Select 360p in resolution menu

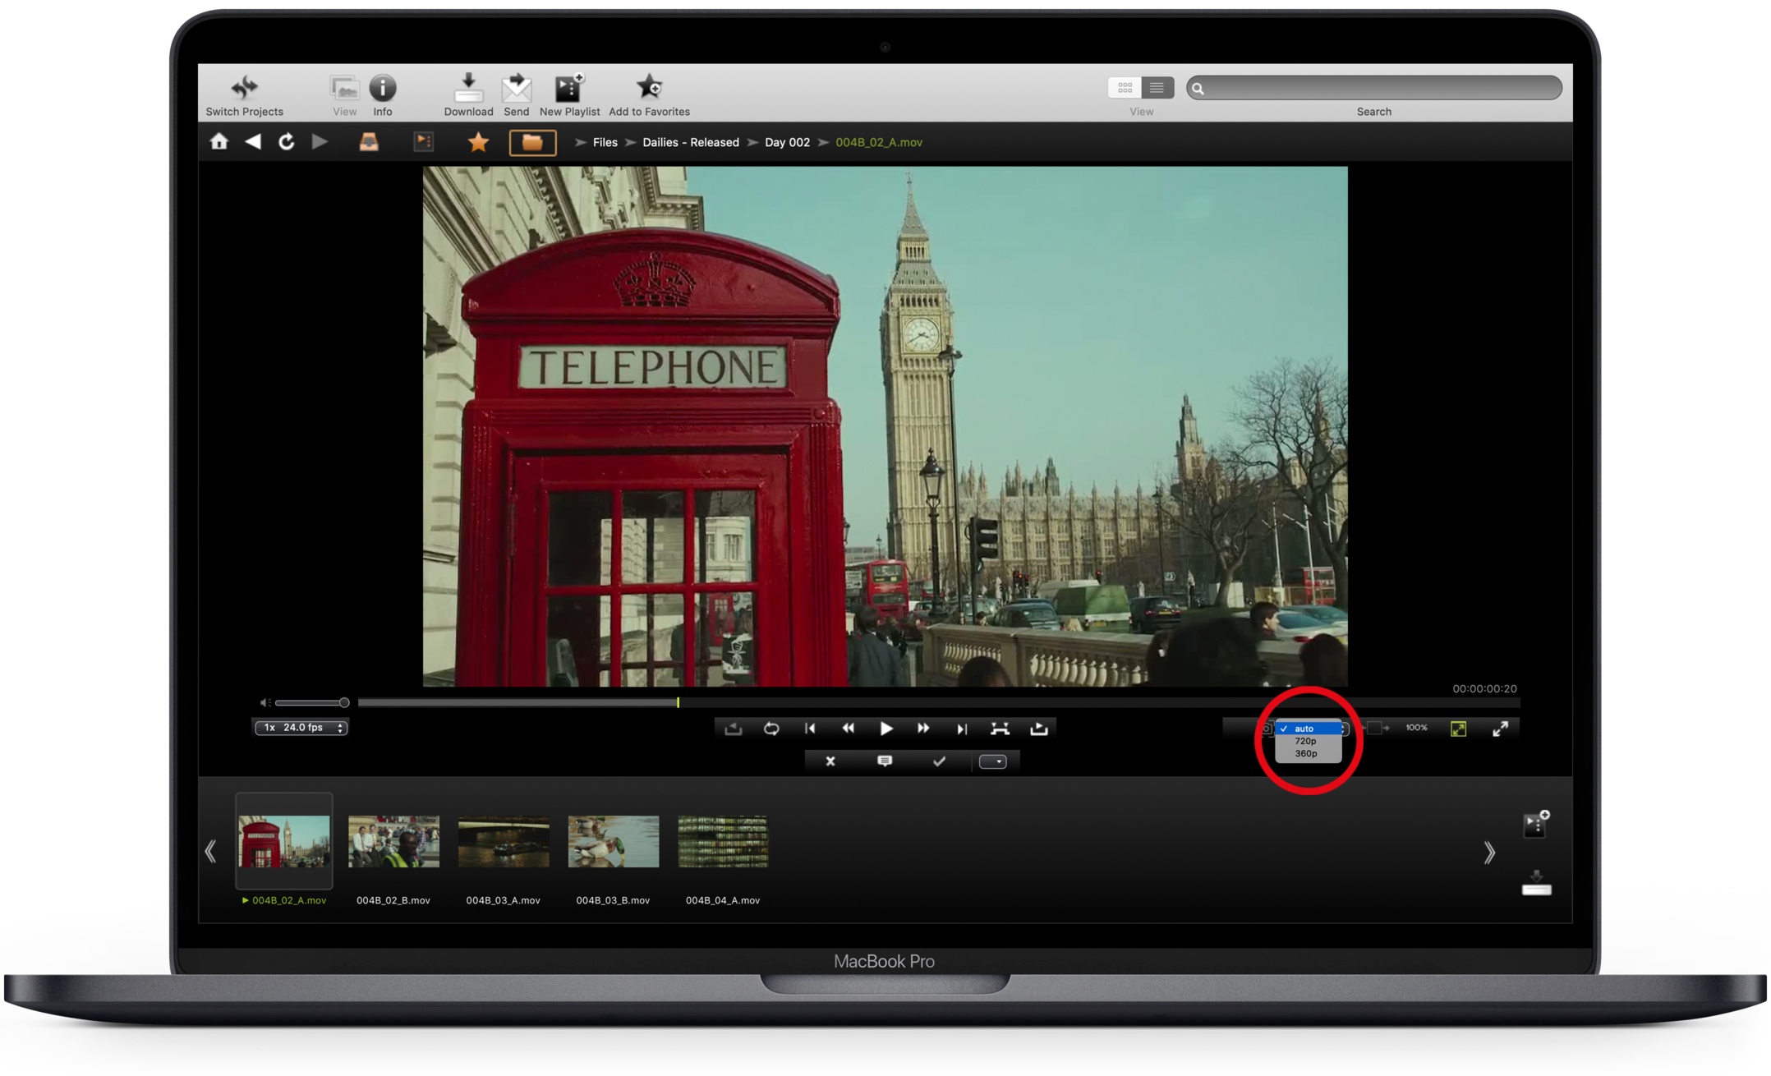click(x=1305, y=753)
